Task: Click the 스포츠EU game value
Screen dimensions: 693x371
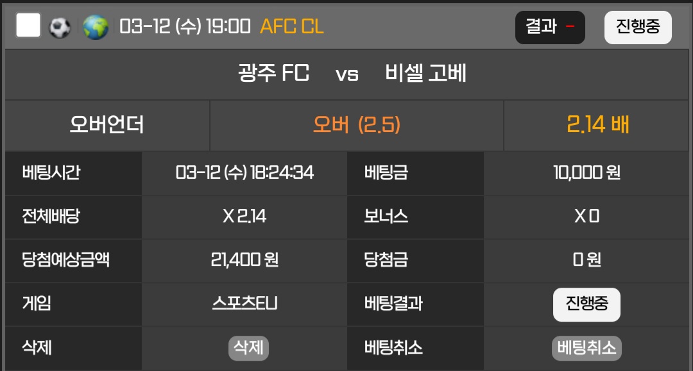Action: [244, 304]
